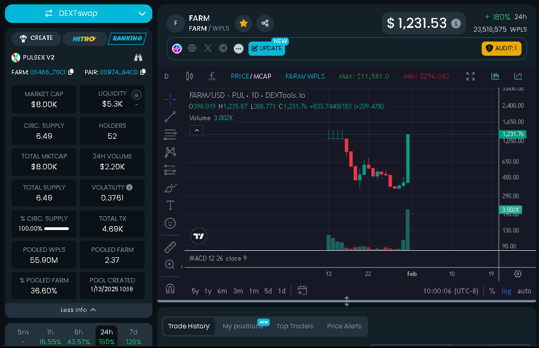Open chart settings gear icon
The width and height of the screenshot is (539, 348).
(x=518, y=274)
